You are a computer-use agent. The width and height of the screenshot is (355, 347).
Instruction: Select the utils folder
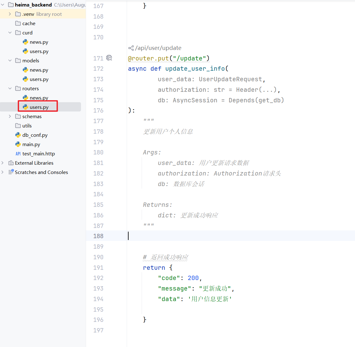tap(27, 126)
